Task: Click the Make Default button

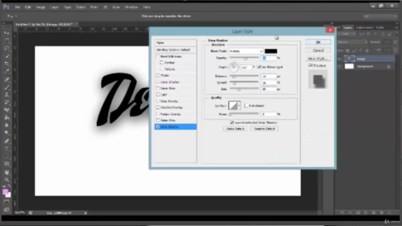Action: coord(236,129)
